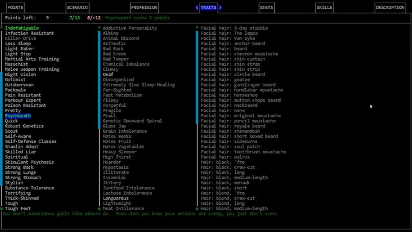Pick the Martial Arts Training trait
Viewport: 412px width, 232px height.
(x=32, y=59)
